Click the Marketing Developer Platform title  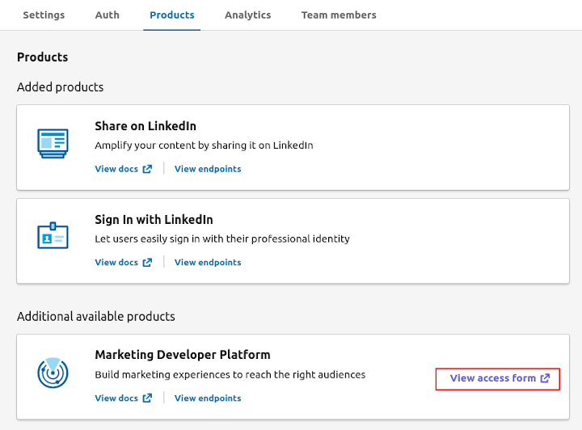tap(183, 355)
